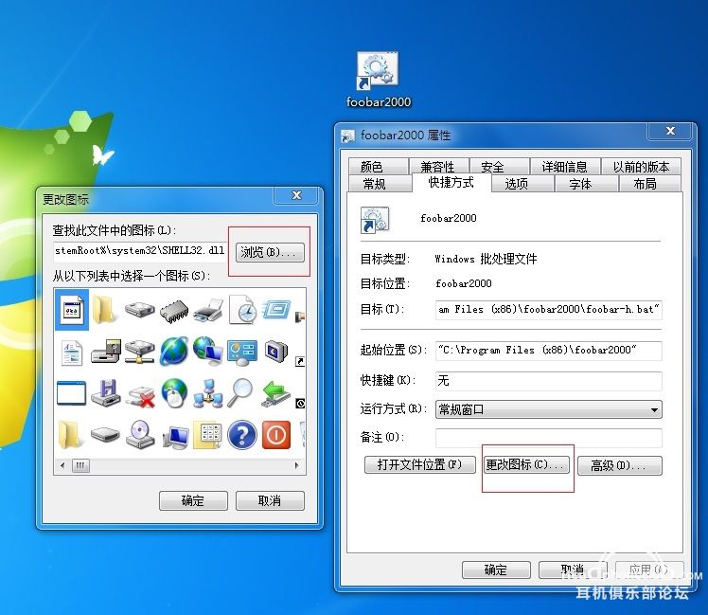Choose the memory chip icon
Viewport: 708px width, 615px height.
point(174,311)
